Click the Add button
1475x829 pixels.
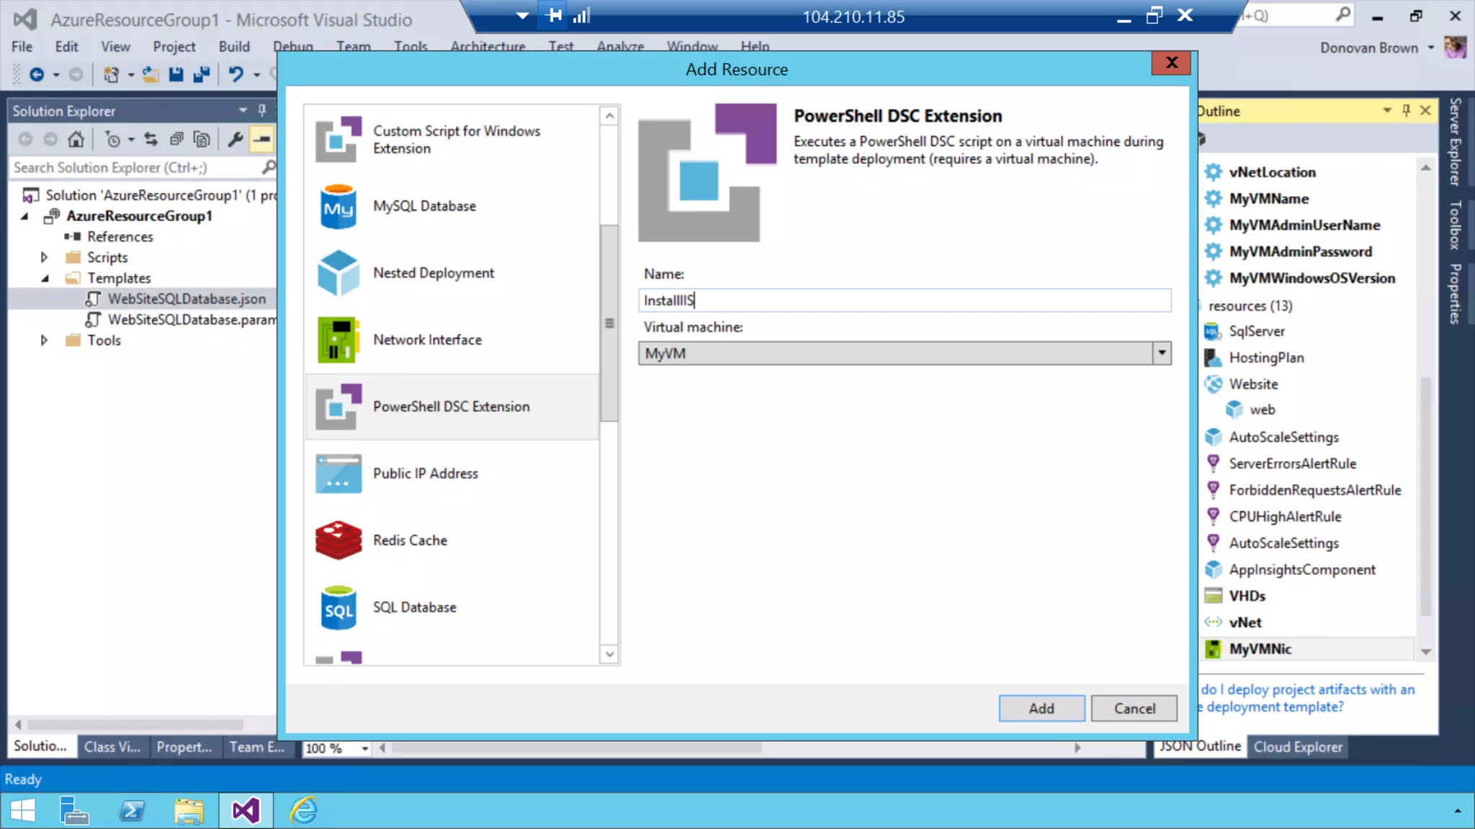1041,708
